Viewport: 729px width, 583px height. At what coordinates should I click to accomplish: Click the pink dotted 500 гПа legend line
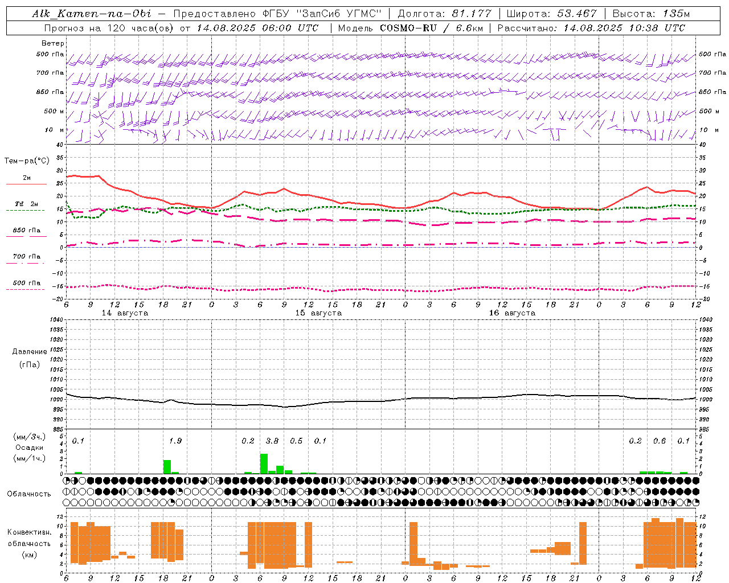[26, 289]
